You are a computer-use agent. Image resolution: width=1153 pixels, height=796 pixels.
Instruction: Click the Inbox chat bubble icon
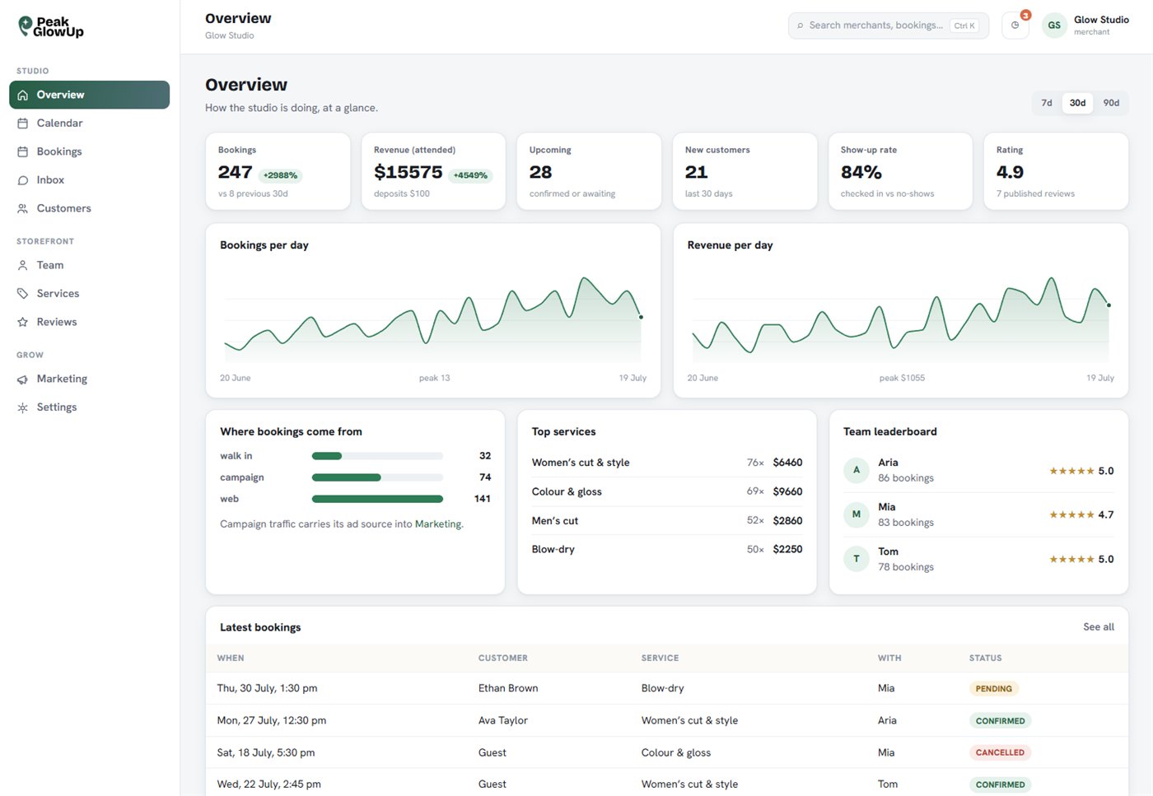[23, 180]
